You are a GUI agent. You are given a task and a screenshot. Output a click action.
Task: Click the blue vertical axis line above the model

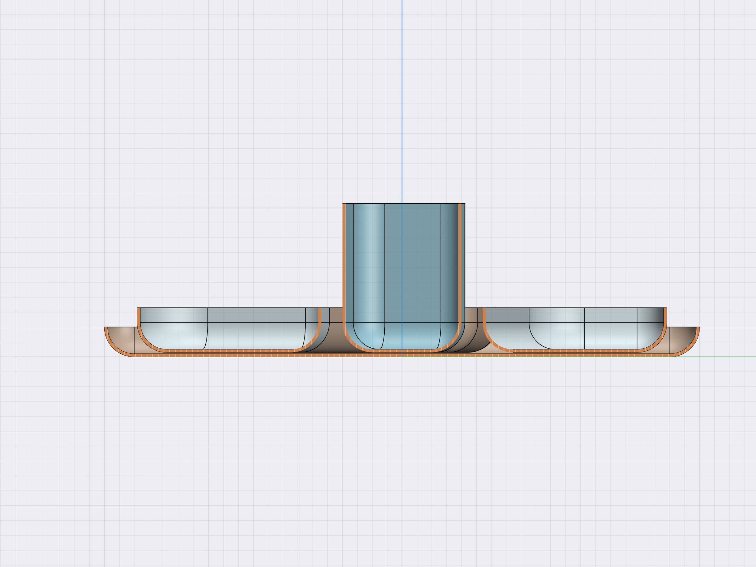(x=402, y=103)
